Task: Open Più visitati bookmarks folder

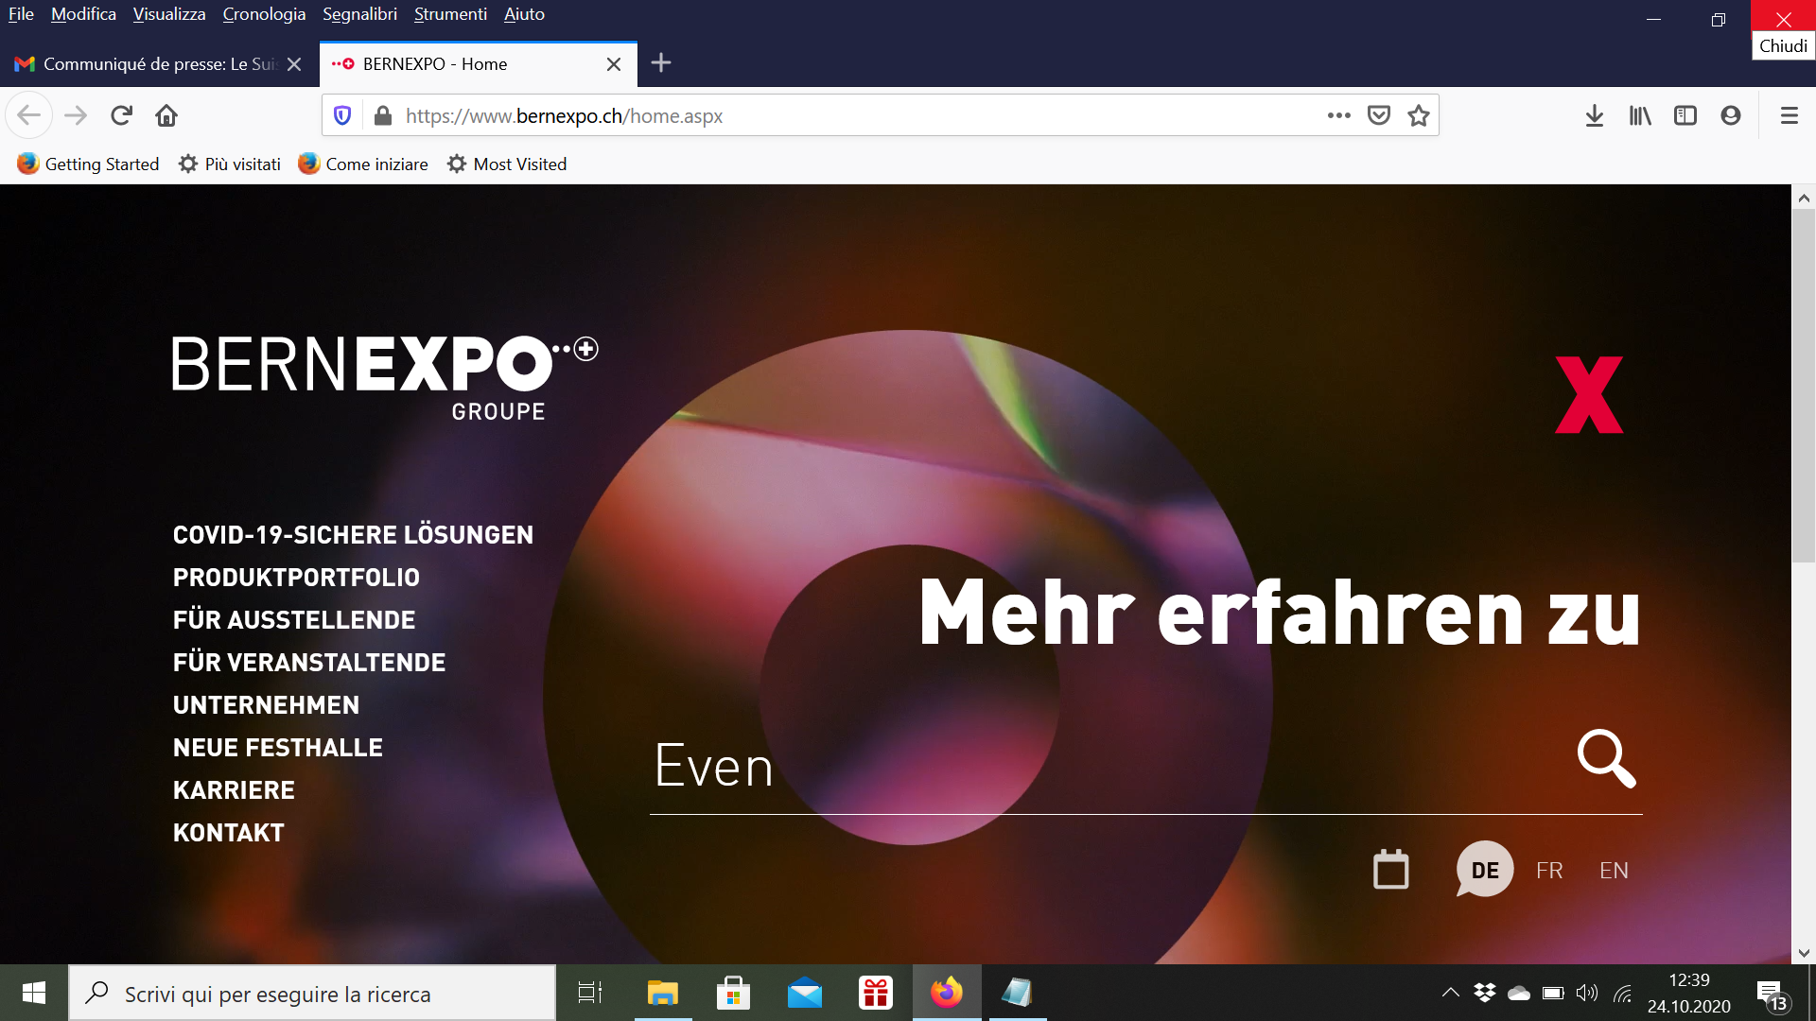Action: [230, 164]
